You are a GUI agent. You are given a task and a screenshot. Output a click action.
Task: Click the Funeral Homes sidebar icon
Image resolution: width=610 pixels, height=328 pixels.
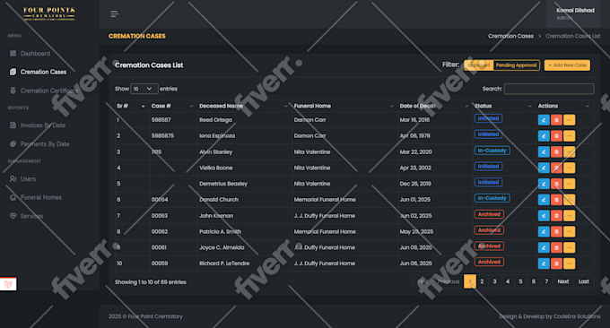pyautogui.click(x=13, y=197)
